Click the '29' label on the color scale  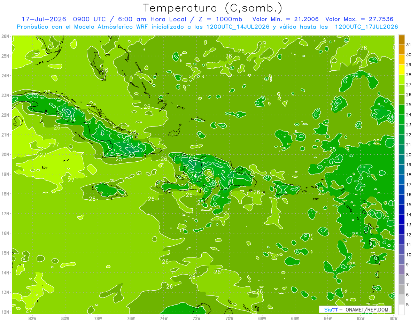(409, 65)
